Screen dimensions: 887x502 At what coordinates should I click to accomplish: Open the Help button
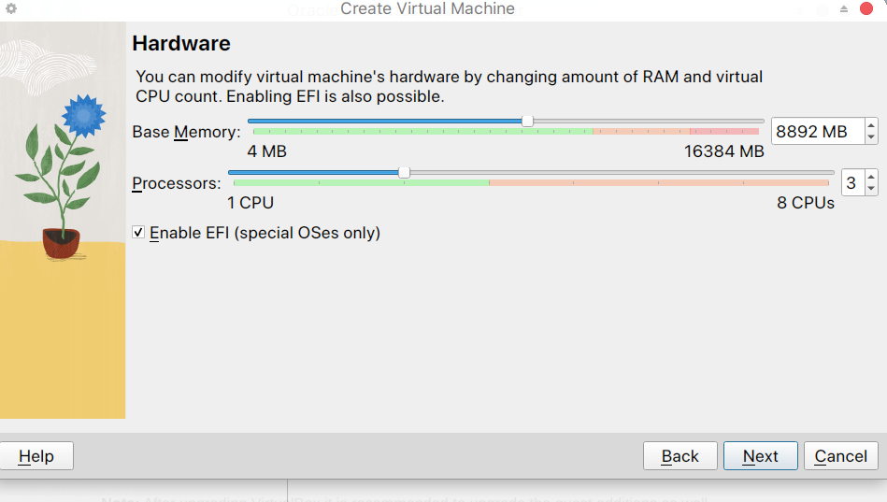pyautogui.click(x=36, y=456)
